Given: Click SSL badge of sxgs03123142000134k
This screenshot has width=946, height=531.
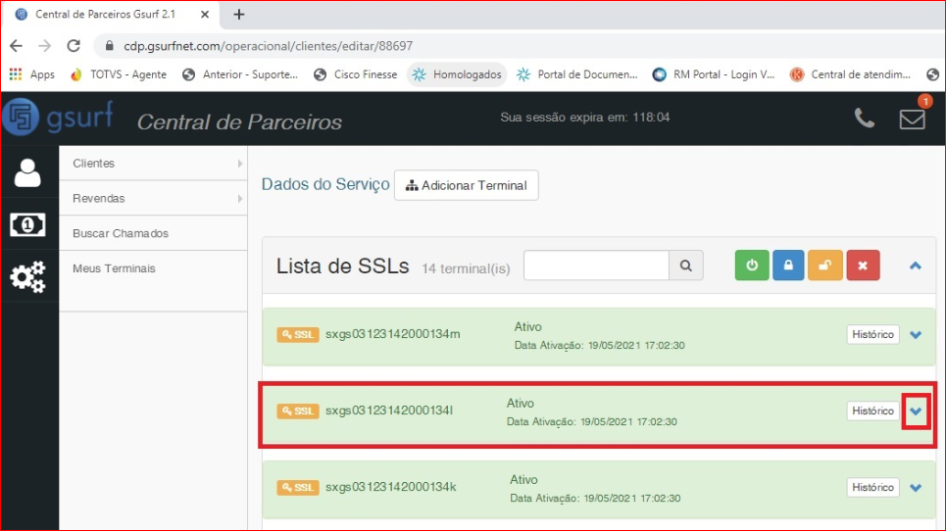Looking at the screenshot, I should coord(297,488).
